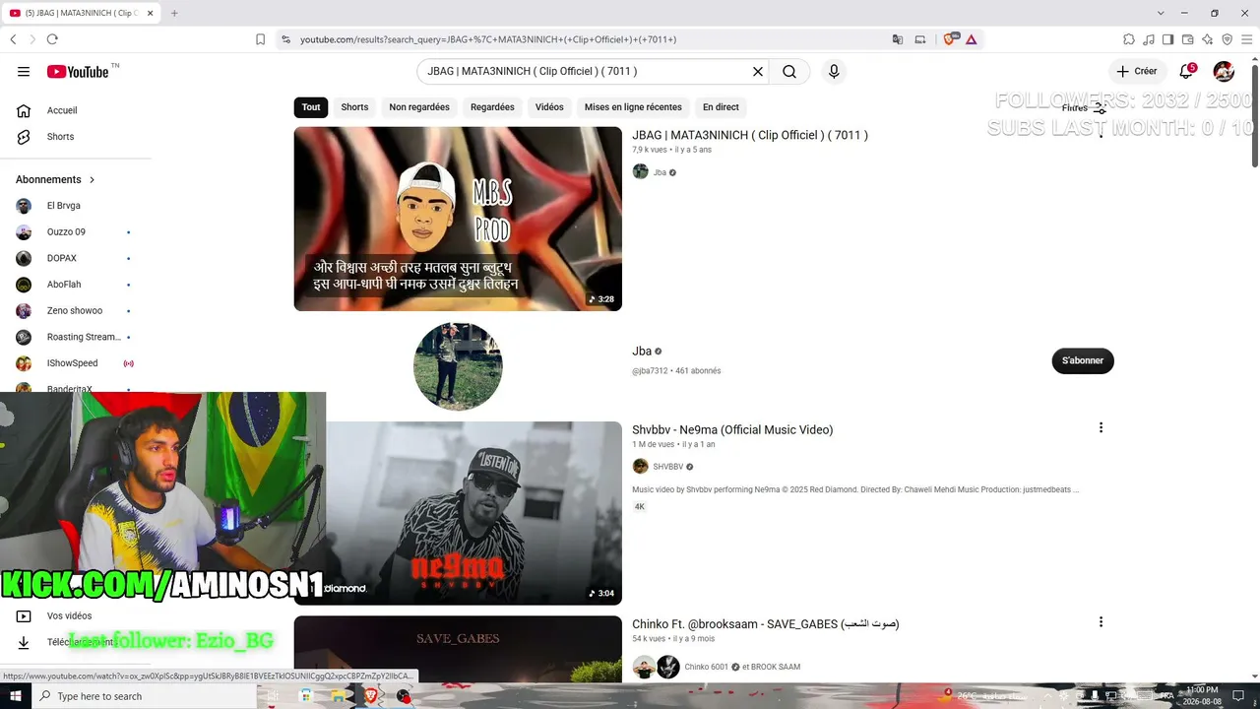
Task: Go back to the previous page
Action: click(13, 39)
